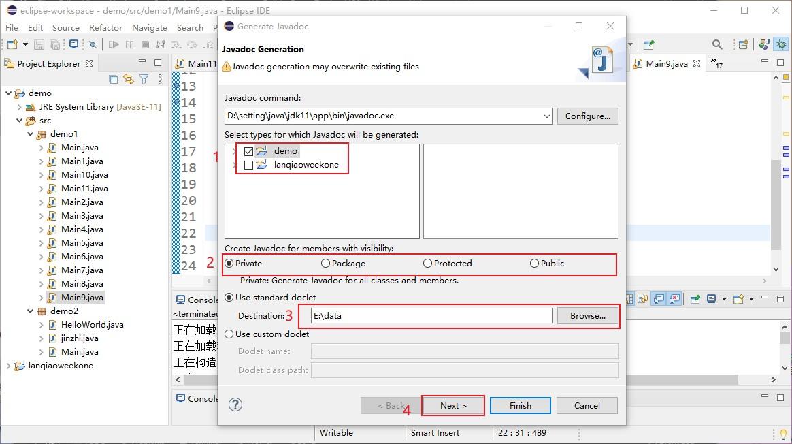Click the Skip All Breakpoints icon
Viewport: 792px width, 444px height.
tap(93, 44)
